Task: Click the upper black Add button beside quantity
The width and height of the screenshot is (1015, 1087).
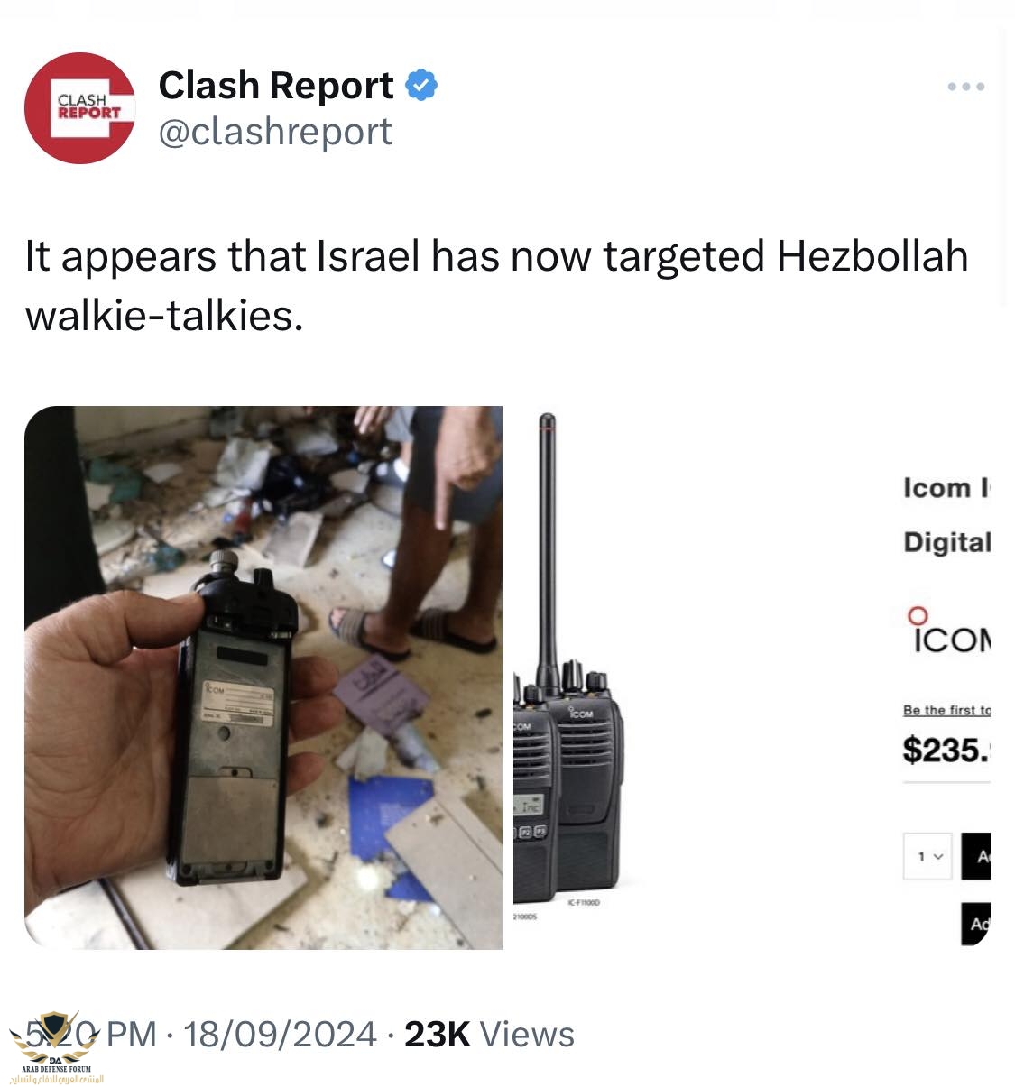Action: coord(976,856)
